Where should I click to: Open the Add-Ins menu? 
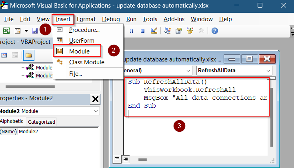(174, 19)
